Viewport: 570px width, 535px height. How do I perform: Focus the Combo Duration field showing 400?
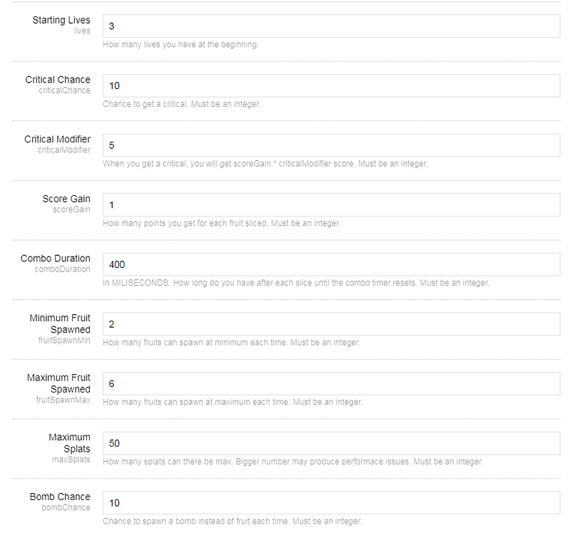click(x=331, y=264)
